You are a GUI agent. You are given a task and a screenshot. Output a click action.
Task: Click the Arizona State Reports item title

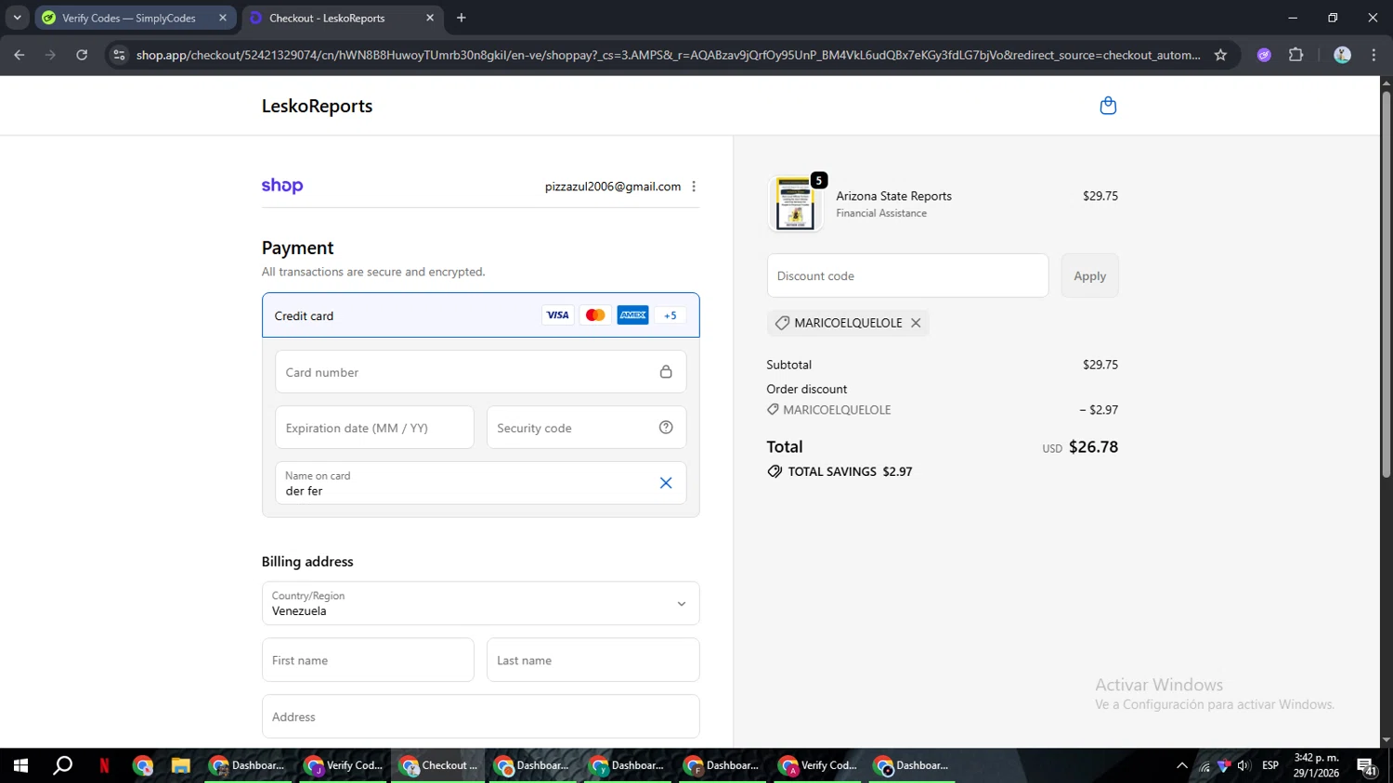[893, 196]
